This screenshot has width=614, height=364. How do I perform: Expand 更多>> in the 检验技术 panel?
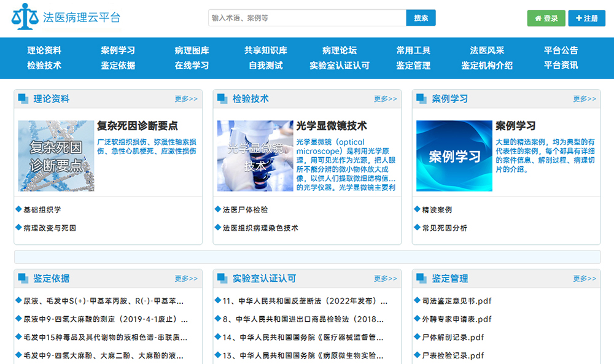pos(385,99)
